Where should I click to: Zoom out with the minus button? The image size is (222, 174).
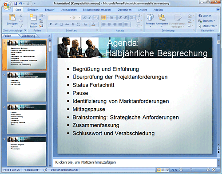[x=181, y=170]
